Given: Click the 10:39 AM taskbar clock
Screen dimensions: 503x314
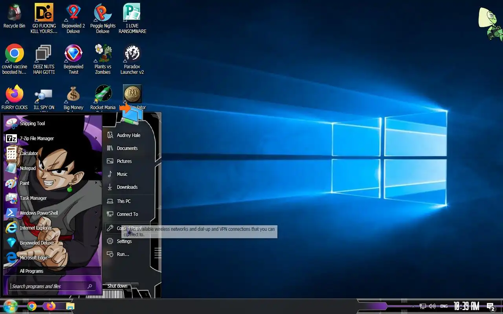Looking at the screenshot, I should (x=466, y=306).
